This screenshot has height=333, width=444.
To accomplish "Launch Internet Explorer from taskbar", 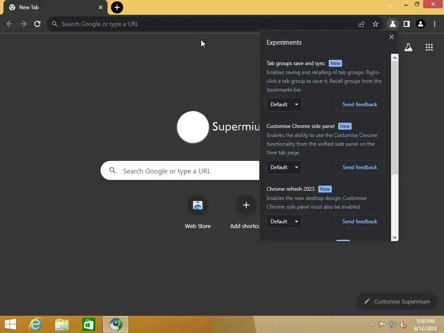I will 36,324.
